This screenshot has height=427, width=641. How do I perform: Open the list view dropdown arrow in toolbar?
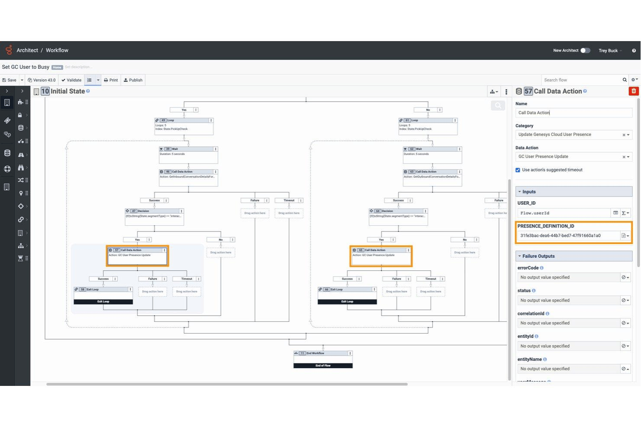[98, 80]
